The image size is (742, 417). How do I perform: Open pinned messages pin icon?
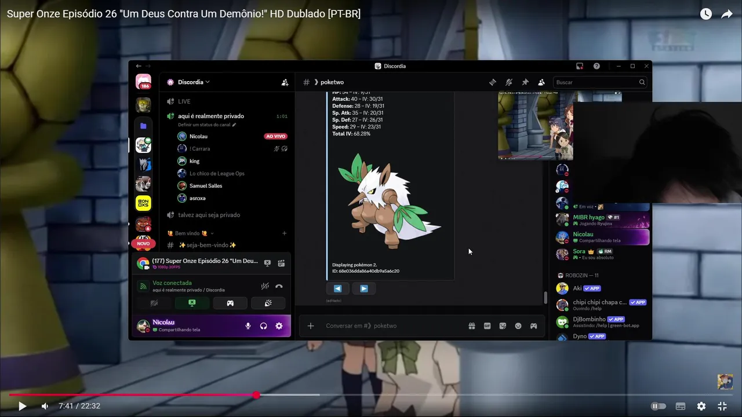pyautogui.click(x=525, y=82)
